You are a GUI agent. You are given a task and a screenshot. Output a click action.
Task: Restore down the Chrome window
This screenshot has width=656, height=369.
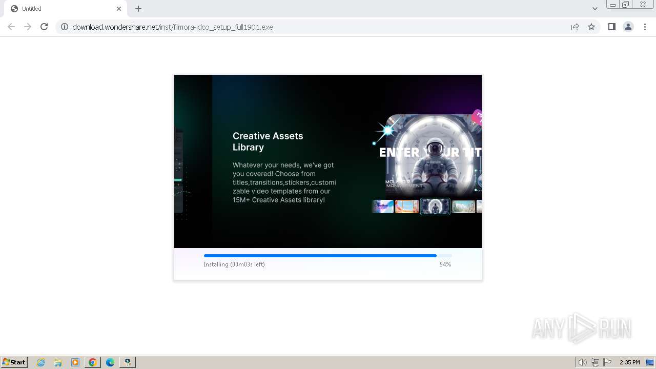tap(626, 5)
